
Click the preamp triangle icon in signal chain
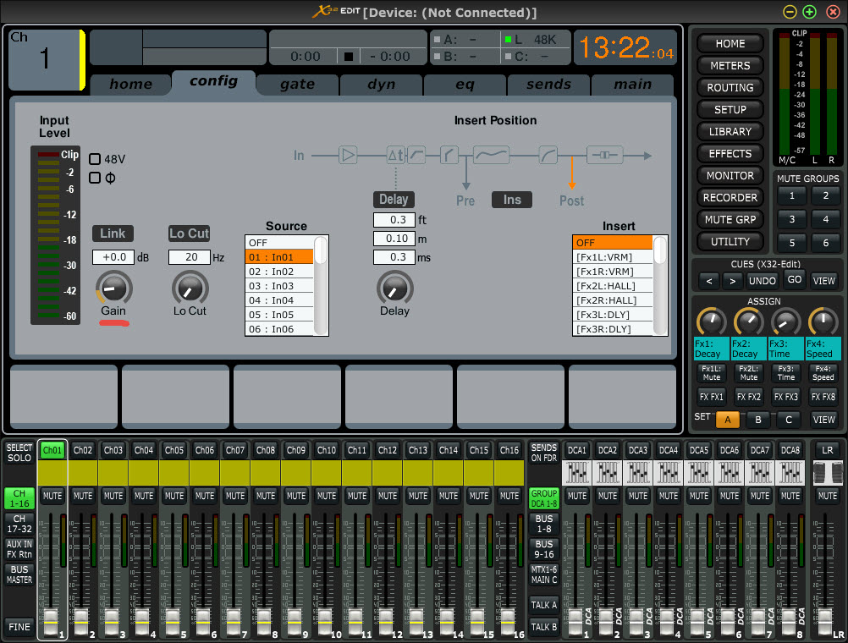[x=348, y=155]
